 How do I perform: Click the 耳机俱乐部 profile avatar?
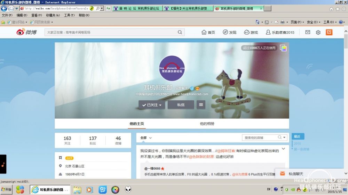[172, 68]
